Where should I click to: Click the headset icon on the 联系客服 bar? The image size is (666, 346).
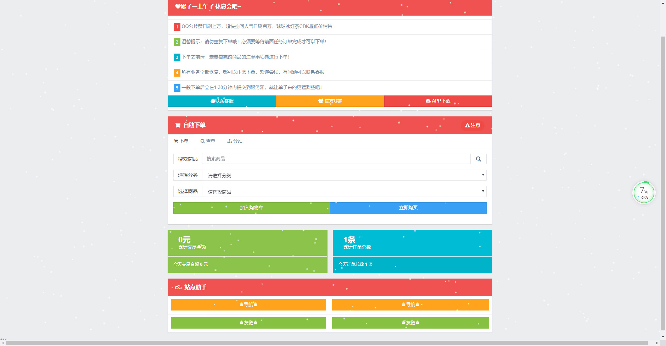212,101
